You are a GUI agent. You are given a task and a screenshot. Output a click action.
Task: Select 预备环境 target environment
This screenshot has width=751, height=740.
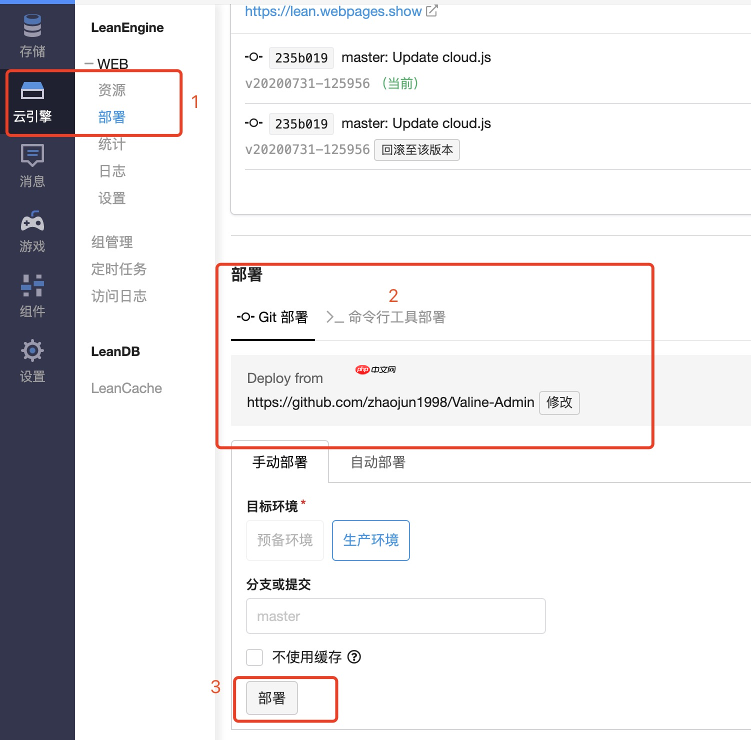(285, 540)
